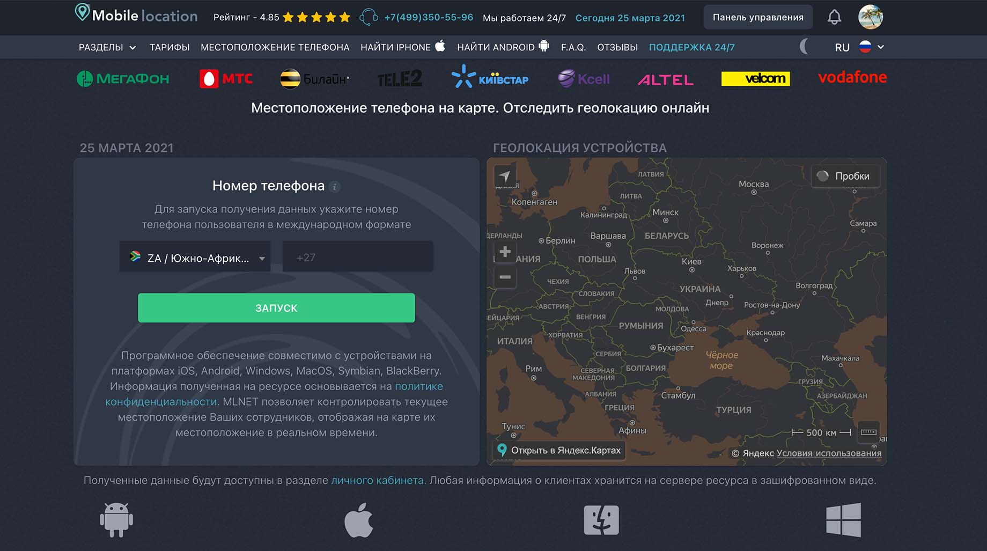The height and width of the screenshot is (551, 987).
Task: Click the Windows platform icon
Action: tap(844, 519)
